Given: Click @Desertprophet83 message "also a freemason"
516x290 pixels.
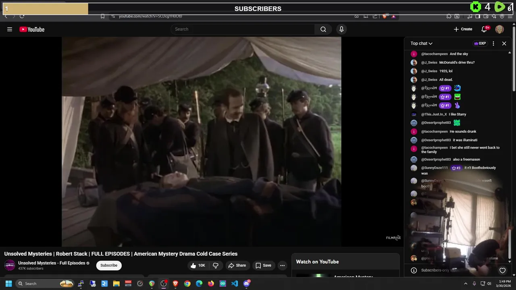Looking at the screenshot, I should point(466,159).
